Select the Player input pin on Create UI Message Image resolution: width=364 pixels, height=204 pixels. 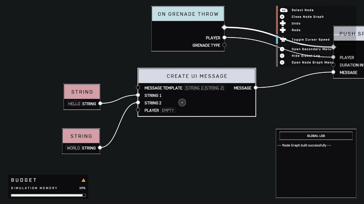click(x=138, y=110)
